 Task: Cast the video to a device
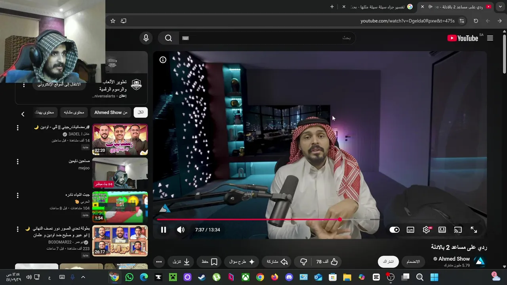click(x=458, y=230)
